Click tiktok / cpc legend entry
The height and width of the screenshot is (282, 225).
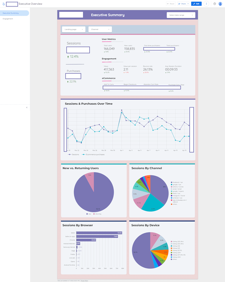tap(175, 194)
